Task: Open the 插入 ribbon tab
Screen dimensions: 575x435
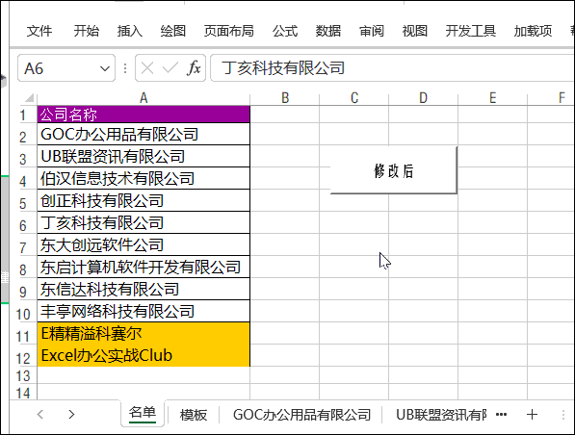Action: click(129, 31)
